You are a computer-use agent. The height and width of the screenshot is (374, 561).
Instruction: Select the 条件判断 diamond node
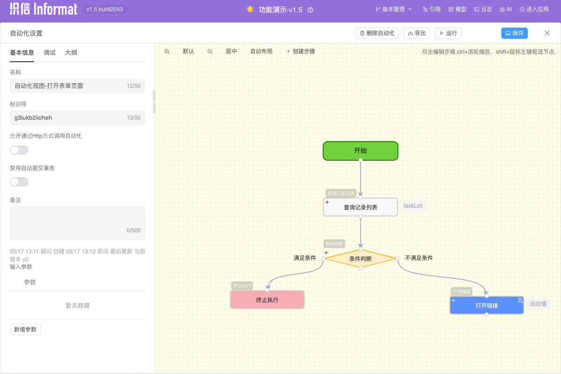(360, 259)
